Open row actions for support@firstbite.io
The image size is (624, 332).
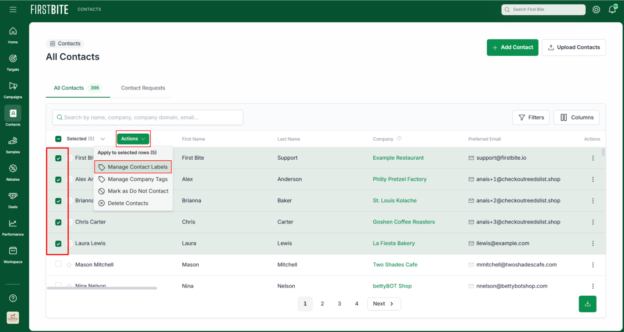593,158
